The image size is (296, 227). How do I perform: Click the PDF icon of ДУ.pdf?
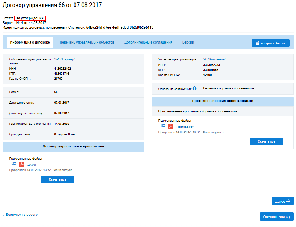[x=22, y=164]
